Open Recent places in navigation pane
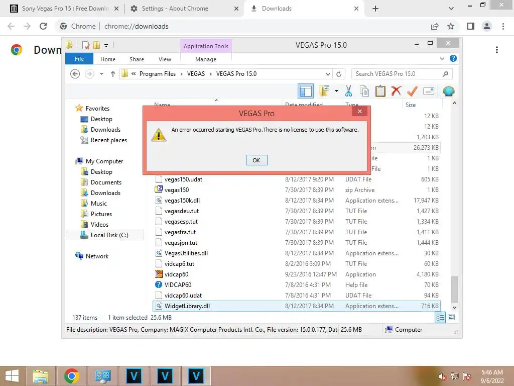This screenshot has height=386, width=514. 108,140
